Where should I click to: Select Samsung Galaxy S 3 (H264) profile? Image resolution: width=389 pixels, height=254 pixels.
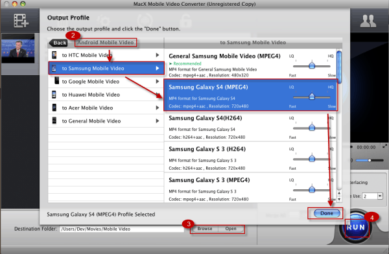(x=250, y=157)
